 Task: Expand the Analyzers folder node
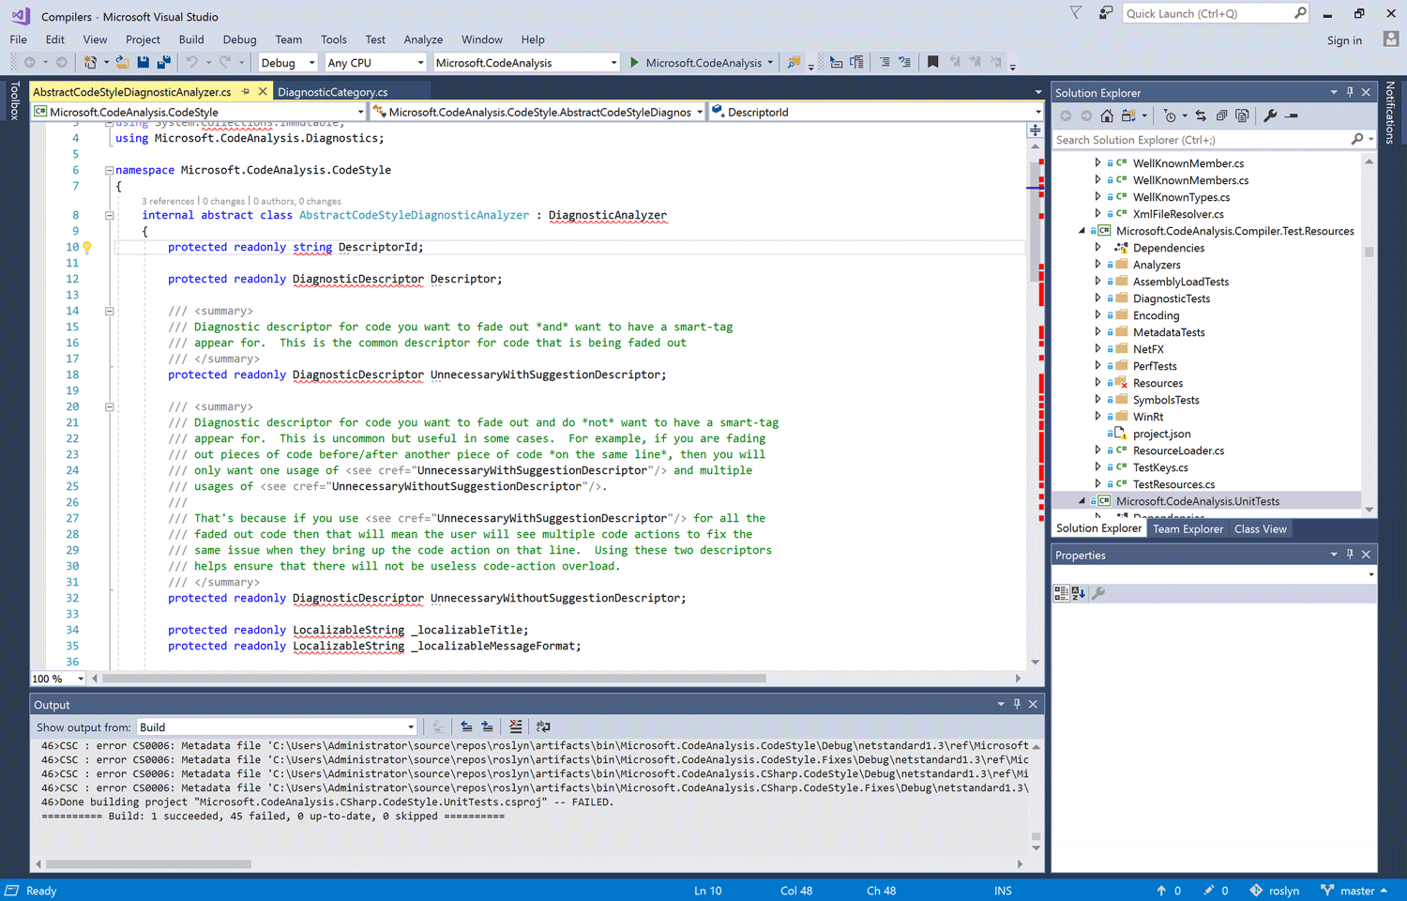click(1097, 265)
